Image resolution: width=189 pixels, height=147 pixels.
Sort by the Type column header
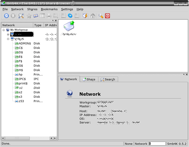(38, 25)
